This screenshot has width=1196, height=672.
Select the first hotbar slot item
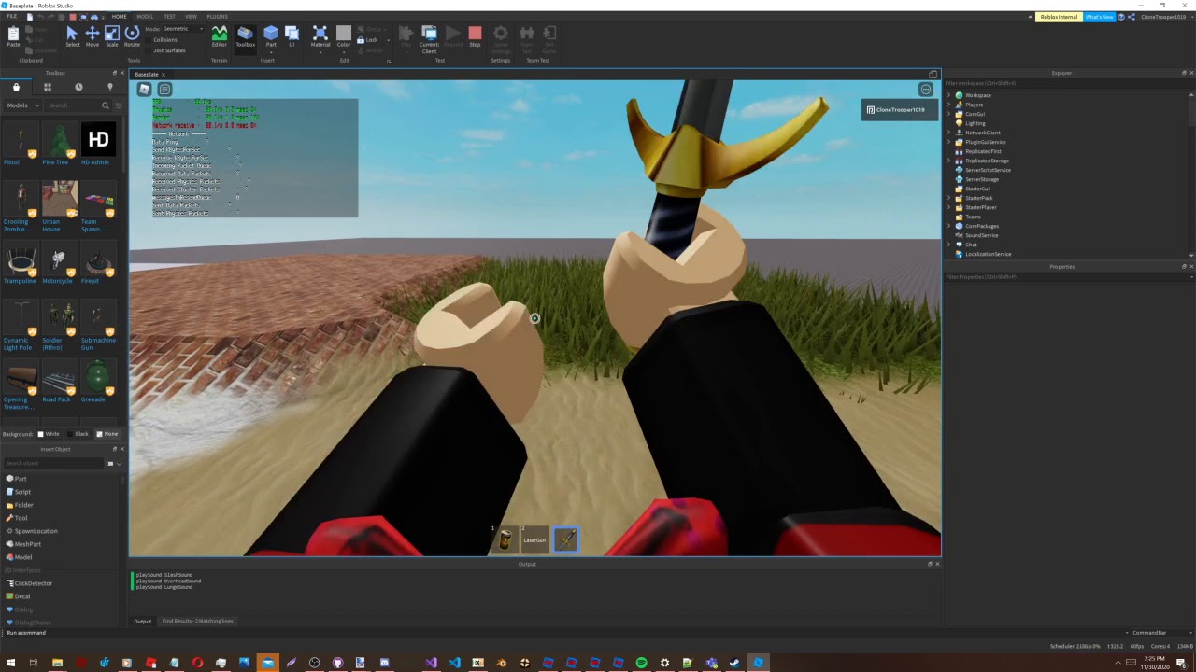tap(505, 539)
